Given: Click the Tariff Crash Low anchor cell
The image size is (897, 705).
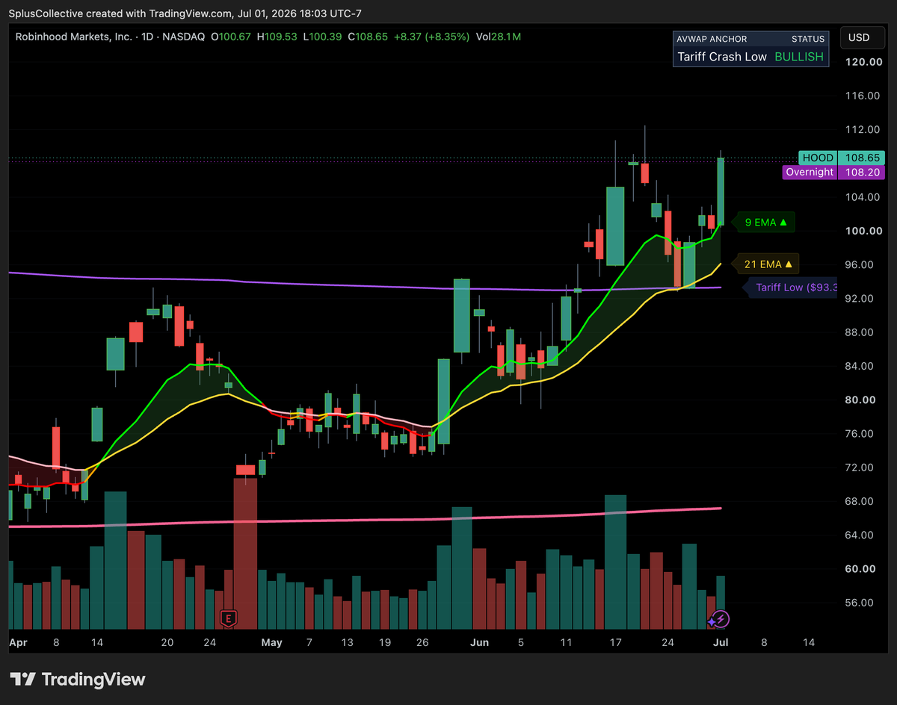Looking at the screenshot, I should pyautogui.click(x=722, y=57).
